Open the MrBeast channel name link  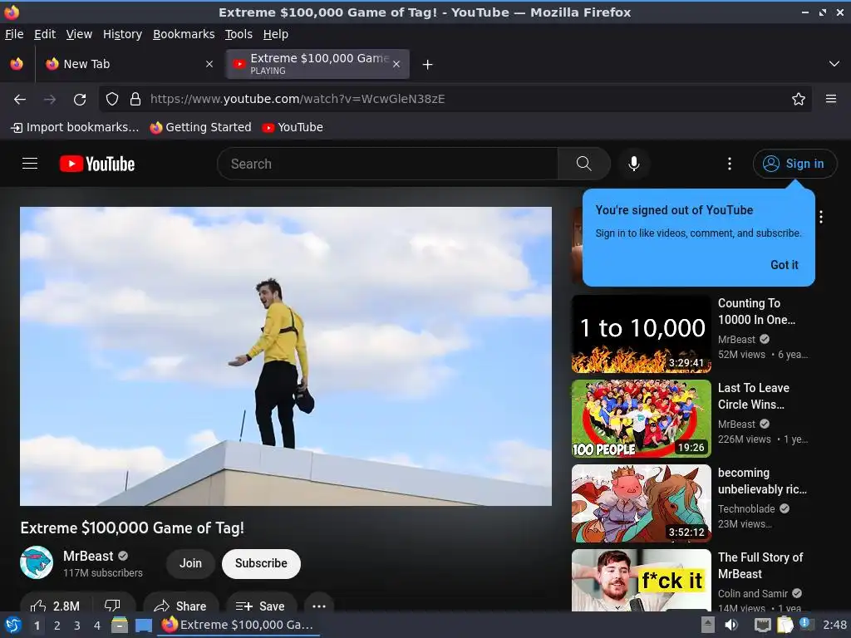coord(88,556)
